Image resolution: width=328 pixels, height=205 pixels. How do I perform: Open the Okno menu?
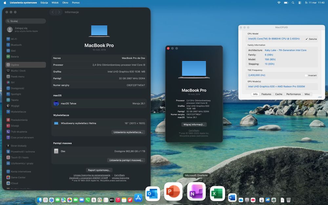point(65,3)
